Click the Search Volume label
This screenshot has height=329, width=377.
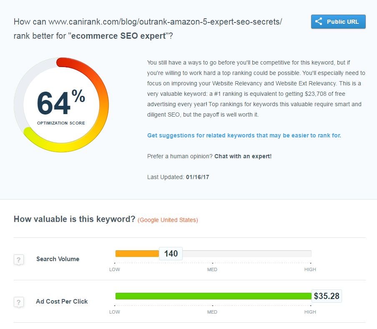click(58, 259)
